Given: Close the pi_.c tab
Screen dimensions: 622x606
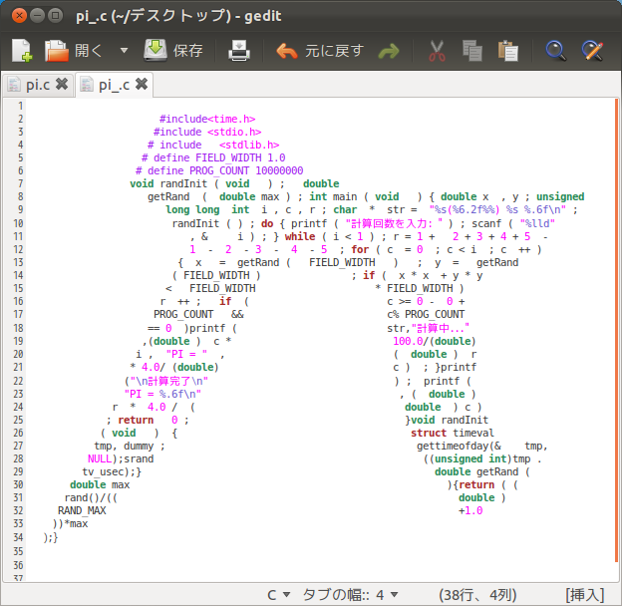Looking at the screenshot, I should (x=142, y=84).
